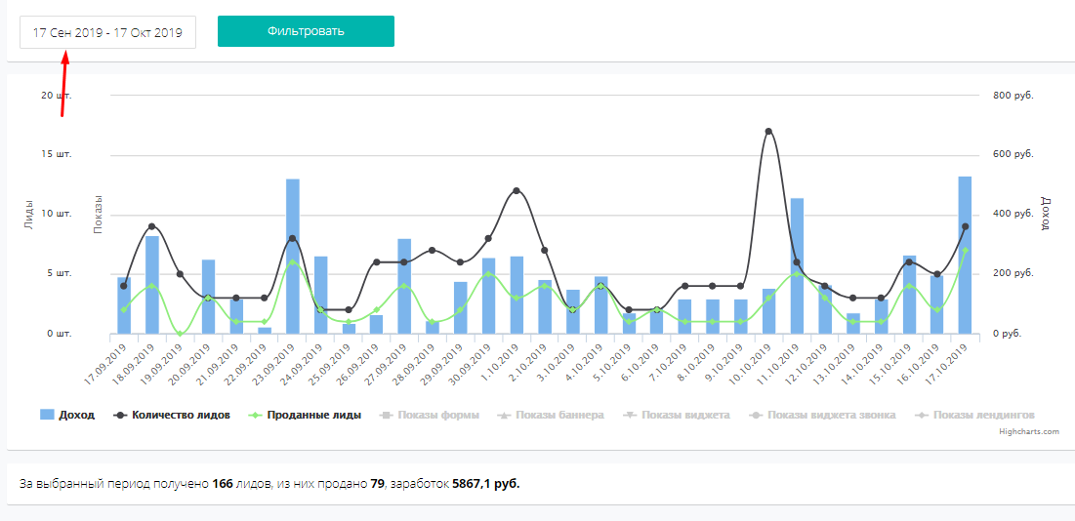Click the leads data point on 1.10.2019
1075x521 pixels.
click(517, 190)
